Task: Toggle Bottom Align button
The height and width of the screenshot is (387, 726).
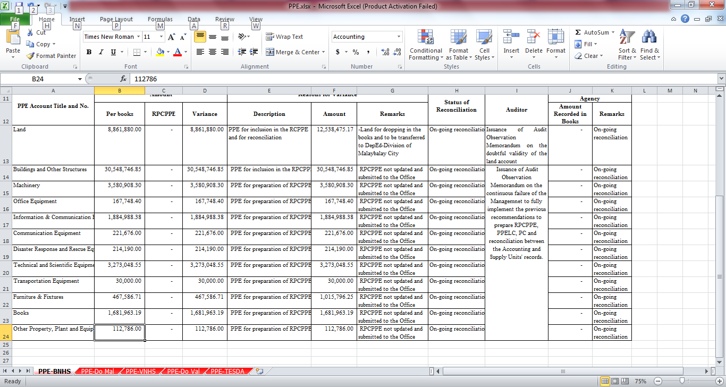Action: click(225, 37)
